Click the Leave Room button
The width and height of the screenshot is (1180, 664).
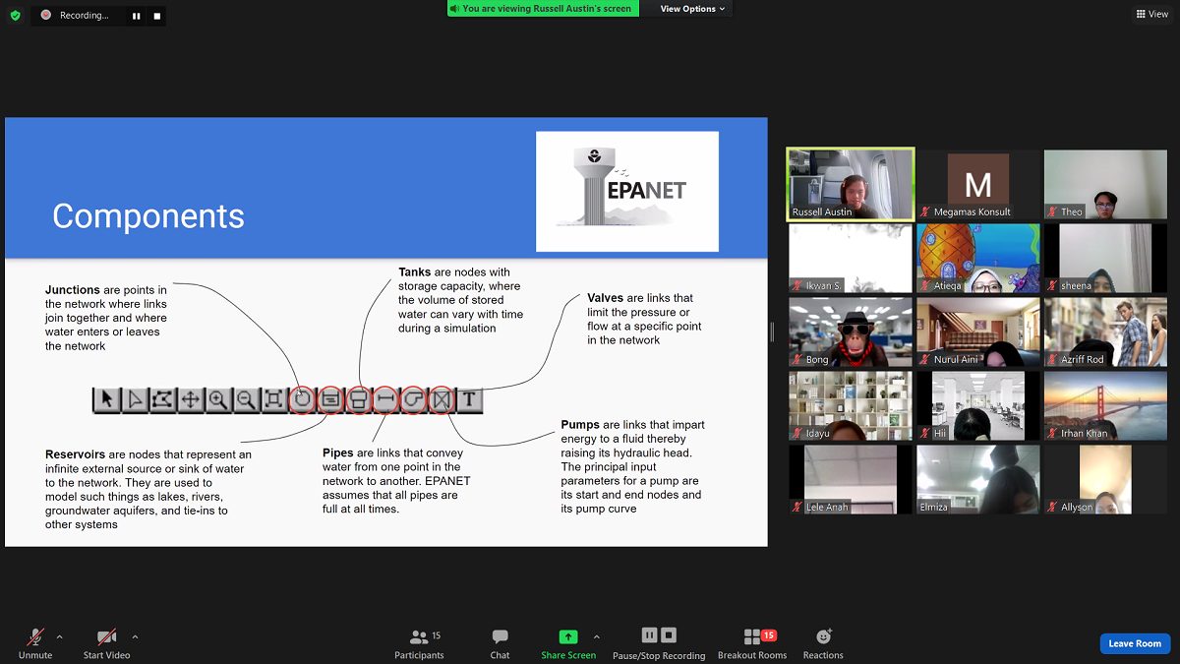(1135, 644)
